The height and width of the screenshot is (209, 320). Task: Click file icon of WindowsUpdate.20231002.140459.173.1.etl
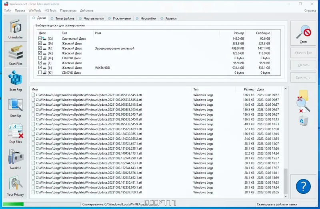[33, 153]
